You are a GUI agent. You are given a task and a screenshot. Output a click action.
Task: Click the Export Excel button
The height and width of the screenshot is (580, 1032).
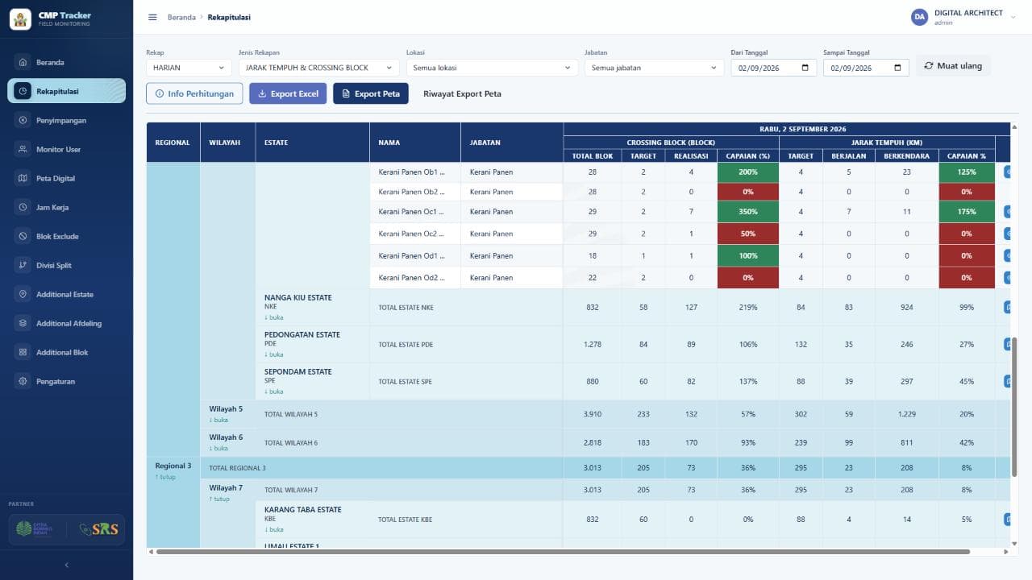[x=288, y=93]
